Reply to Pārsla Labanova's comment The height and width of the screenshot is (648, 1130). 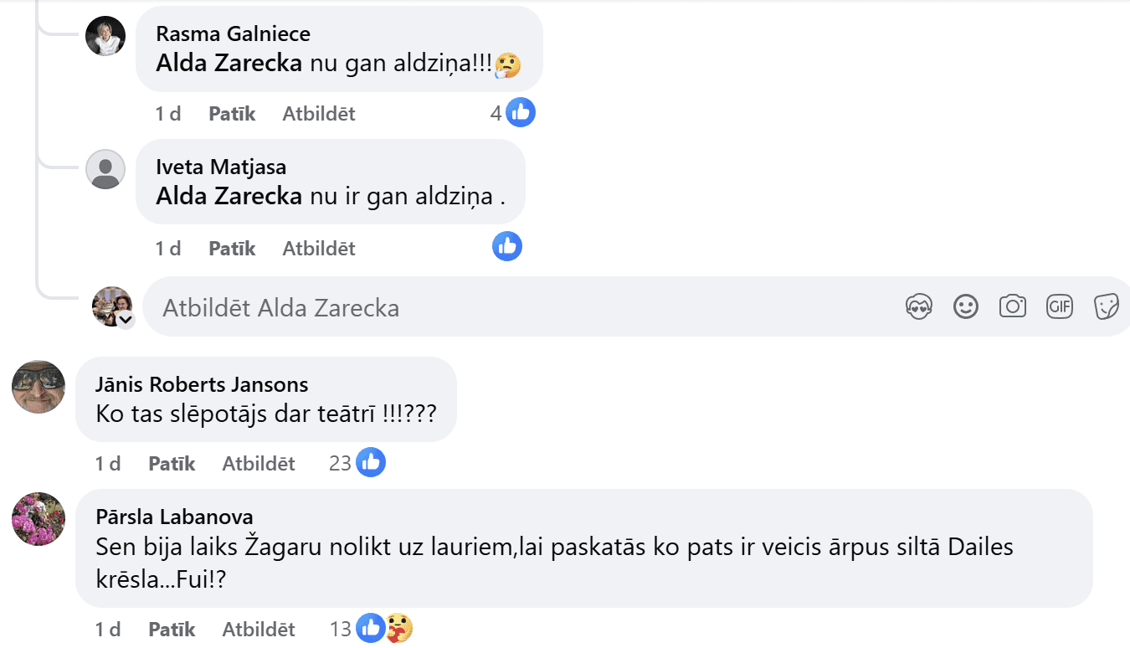[x=259, y=629]
